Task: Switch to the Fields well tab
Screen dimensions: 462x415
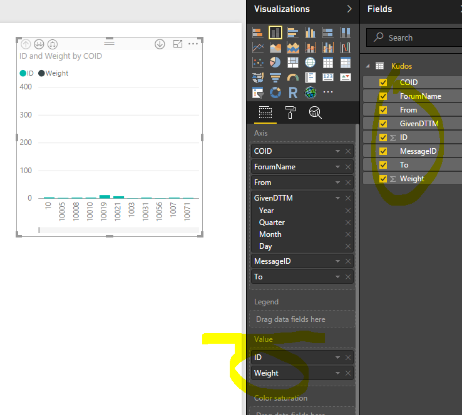Action: pyautogui.click(x=265, y=112)
